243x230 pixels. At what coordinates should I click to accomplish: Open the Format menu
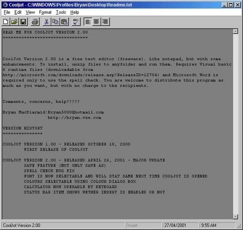click(45, 12)
